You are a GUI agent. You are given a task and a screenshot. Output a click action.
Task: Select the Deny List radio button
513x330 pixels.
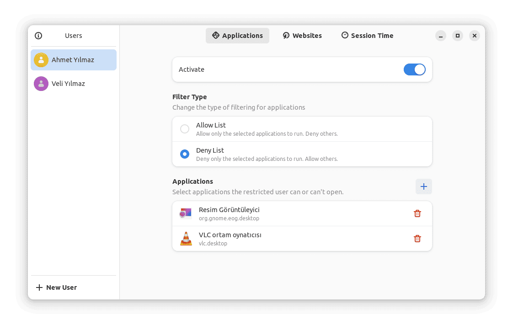tap(185, 154)
